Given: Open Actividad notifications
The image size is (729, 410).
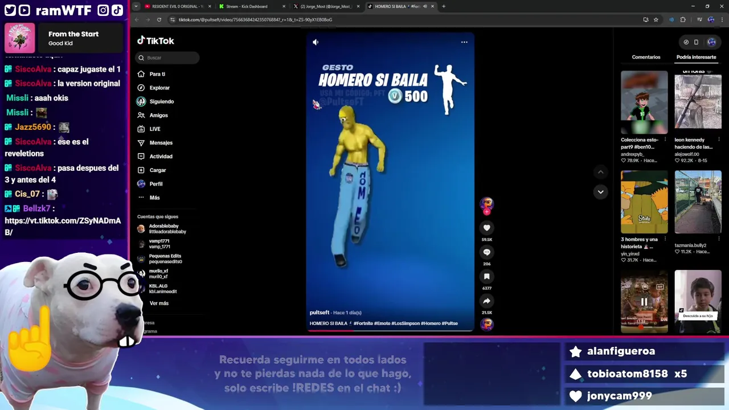Looking at the screenshot, I should point(155,157).
